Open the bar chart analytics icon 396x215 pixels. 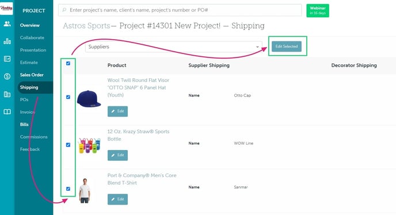7,41
